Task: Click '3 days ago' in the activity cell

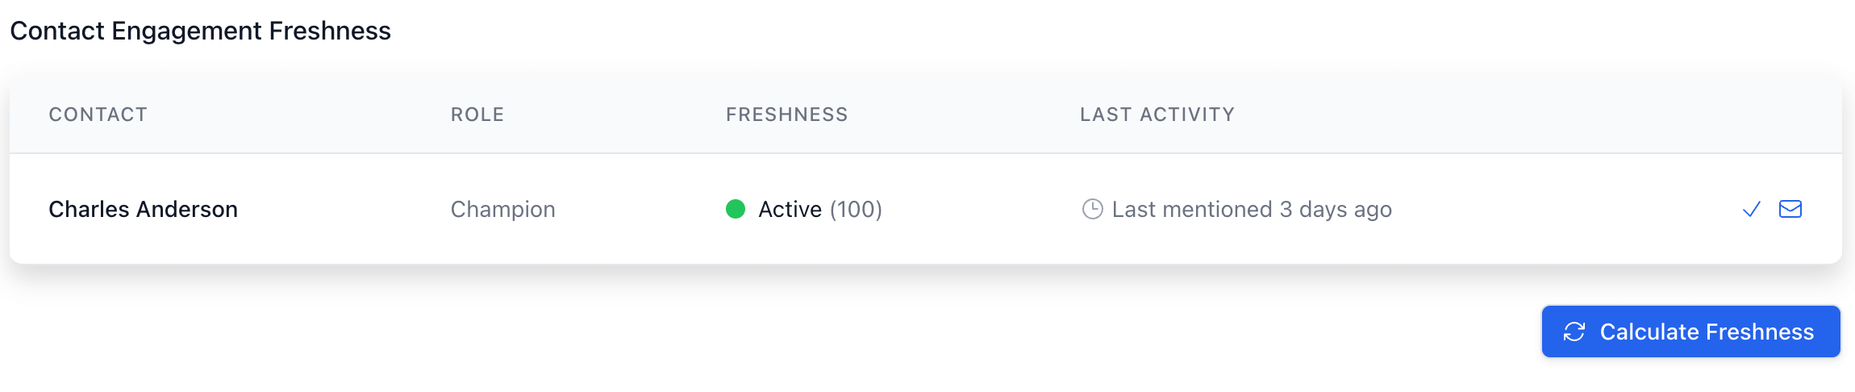Action: coord(1336,210)
